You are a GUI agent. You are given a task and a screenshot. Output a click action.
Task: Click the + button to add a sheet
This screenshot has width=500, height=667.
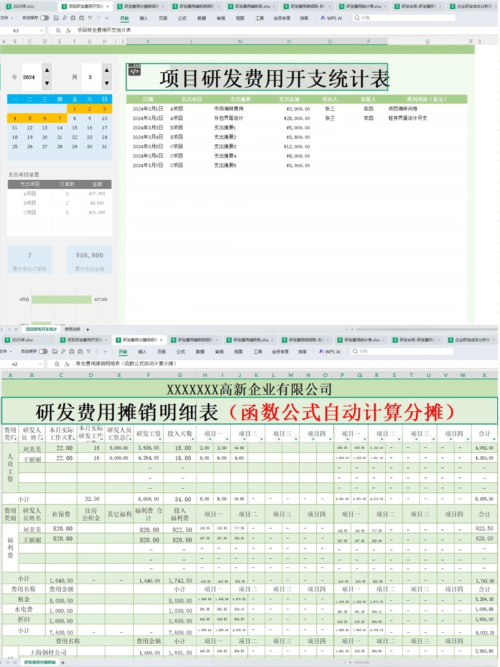point(87,329)
